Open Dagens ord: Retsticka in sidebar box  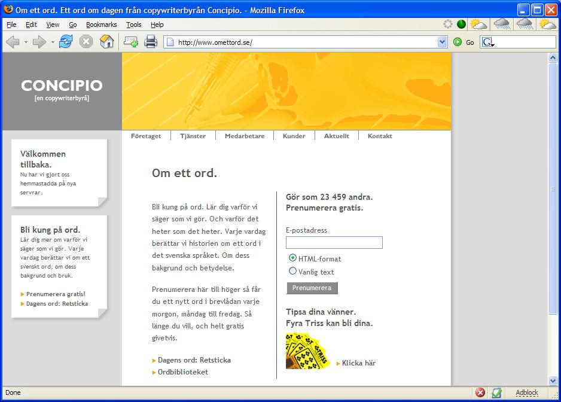[x=57, y=303]
